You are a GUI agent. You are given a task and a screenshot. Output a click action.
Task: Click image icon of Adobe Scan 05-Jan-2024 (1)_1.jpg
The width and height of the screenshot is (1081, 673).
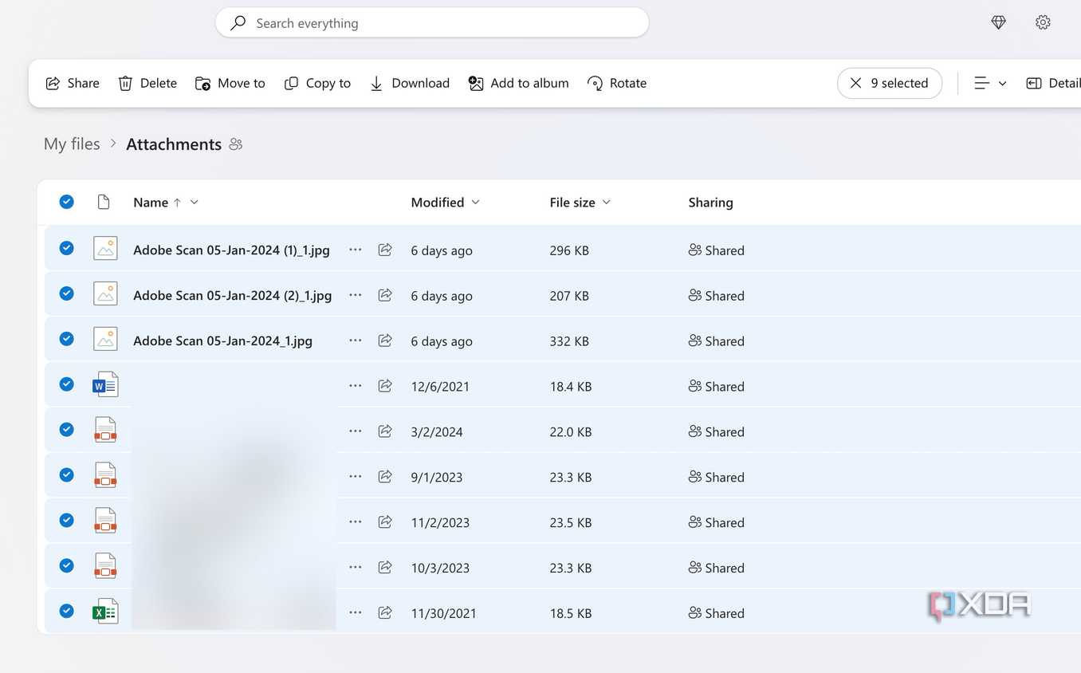pyautogui.click(x=105, y=248)
